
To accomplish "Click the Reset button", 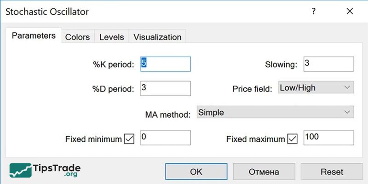I will [332, 172].
